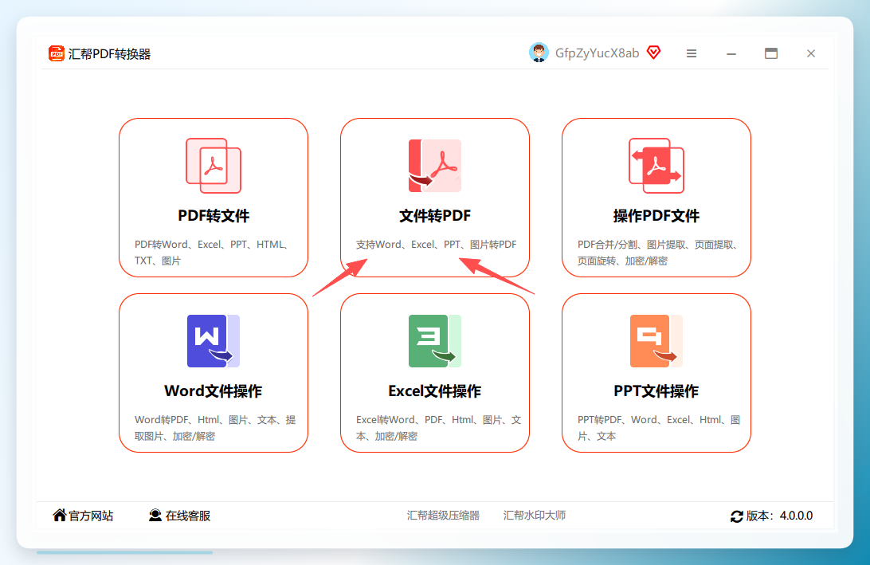
Task: Open the 文件转PDF card icon
Action: tap(435, 166)
